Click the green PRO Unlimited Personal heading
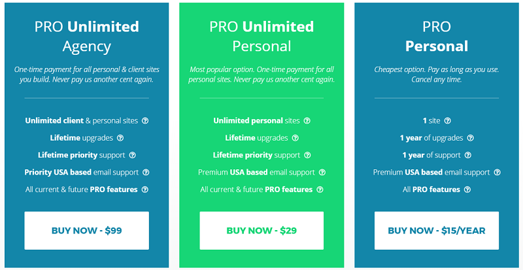Viewport: 523px width, 270px height. [x=261, y=37]
